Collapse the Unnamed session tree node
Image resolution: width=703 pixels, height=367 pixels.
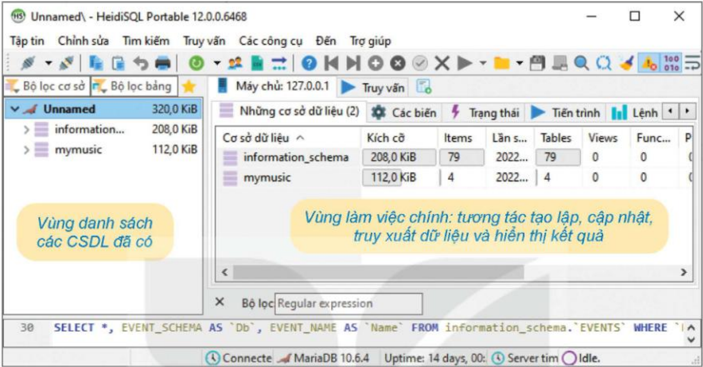click(15, 109)
